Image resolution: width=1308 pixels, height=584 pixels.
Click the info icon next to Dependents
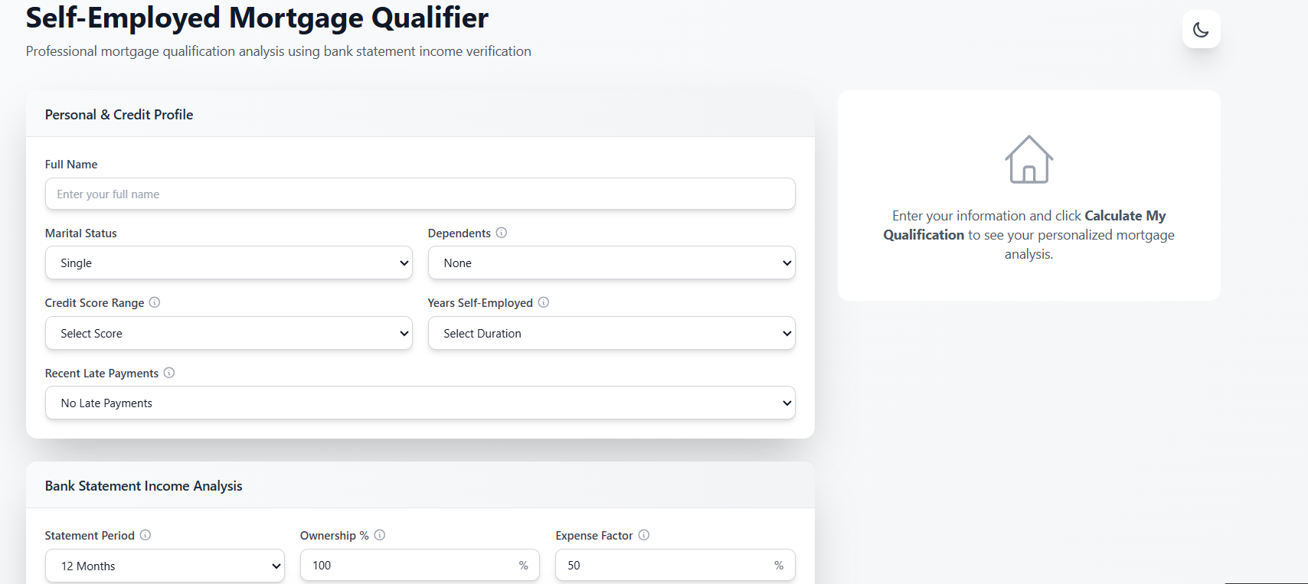(x=502, y=233)
